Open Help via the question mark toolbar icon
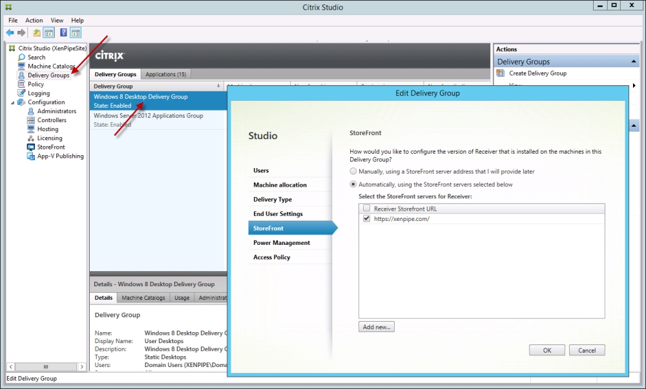 pyautogui.click(x=63, y=32)
